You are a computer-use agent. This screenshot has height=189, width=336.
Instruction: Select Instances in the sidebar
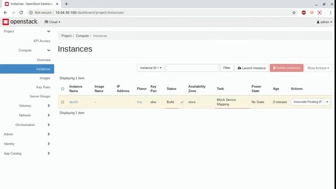coord(27,69)
